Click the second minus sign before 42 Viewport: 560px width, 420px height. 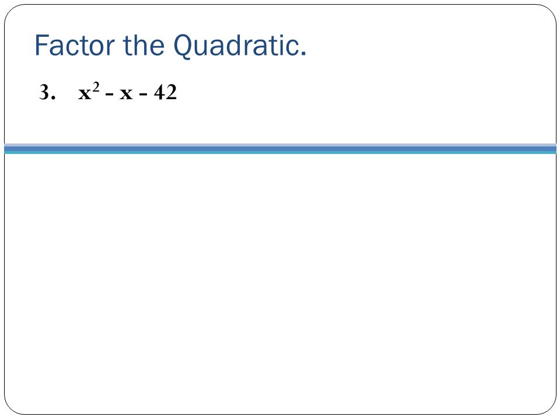(x=143, y=95)
